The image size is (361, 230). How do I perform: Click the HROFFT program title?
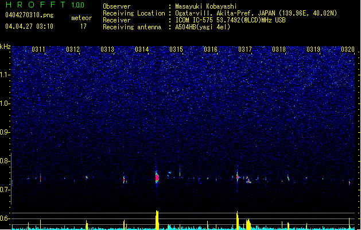click(x=36, y=5)
